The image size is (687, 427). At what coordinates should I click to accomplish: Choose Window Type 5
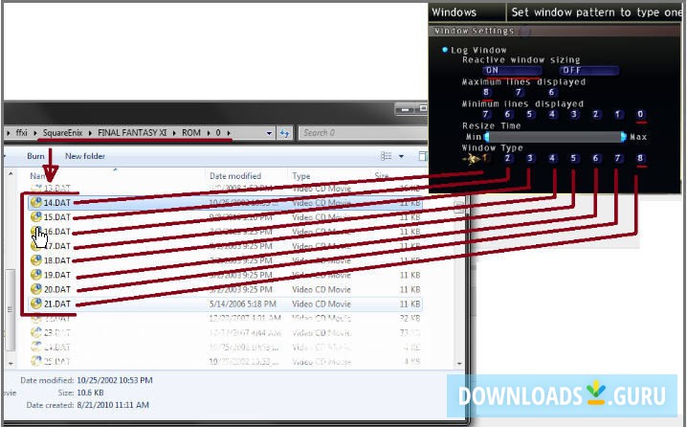tap(573, 158)
